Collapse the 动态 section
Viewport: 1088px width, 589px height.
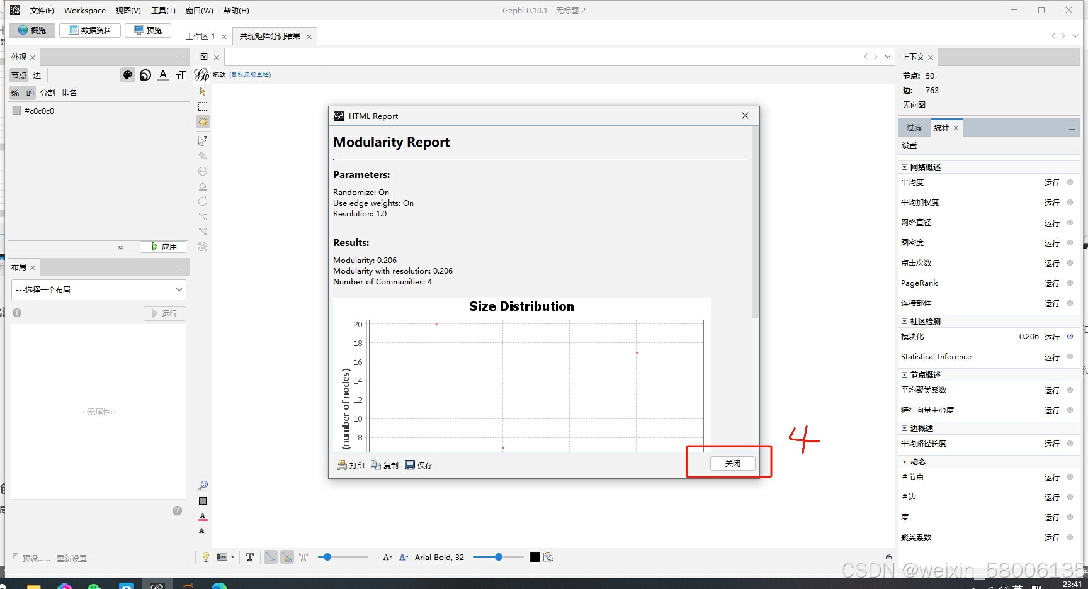point(905,461)
